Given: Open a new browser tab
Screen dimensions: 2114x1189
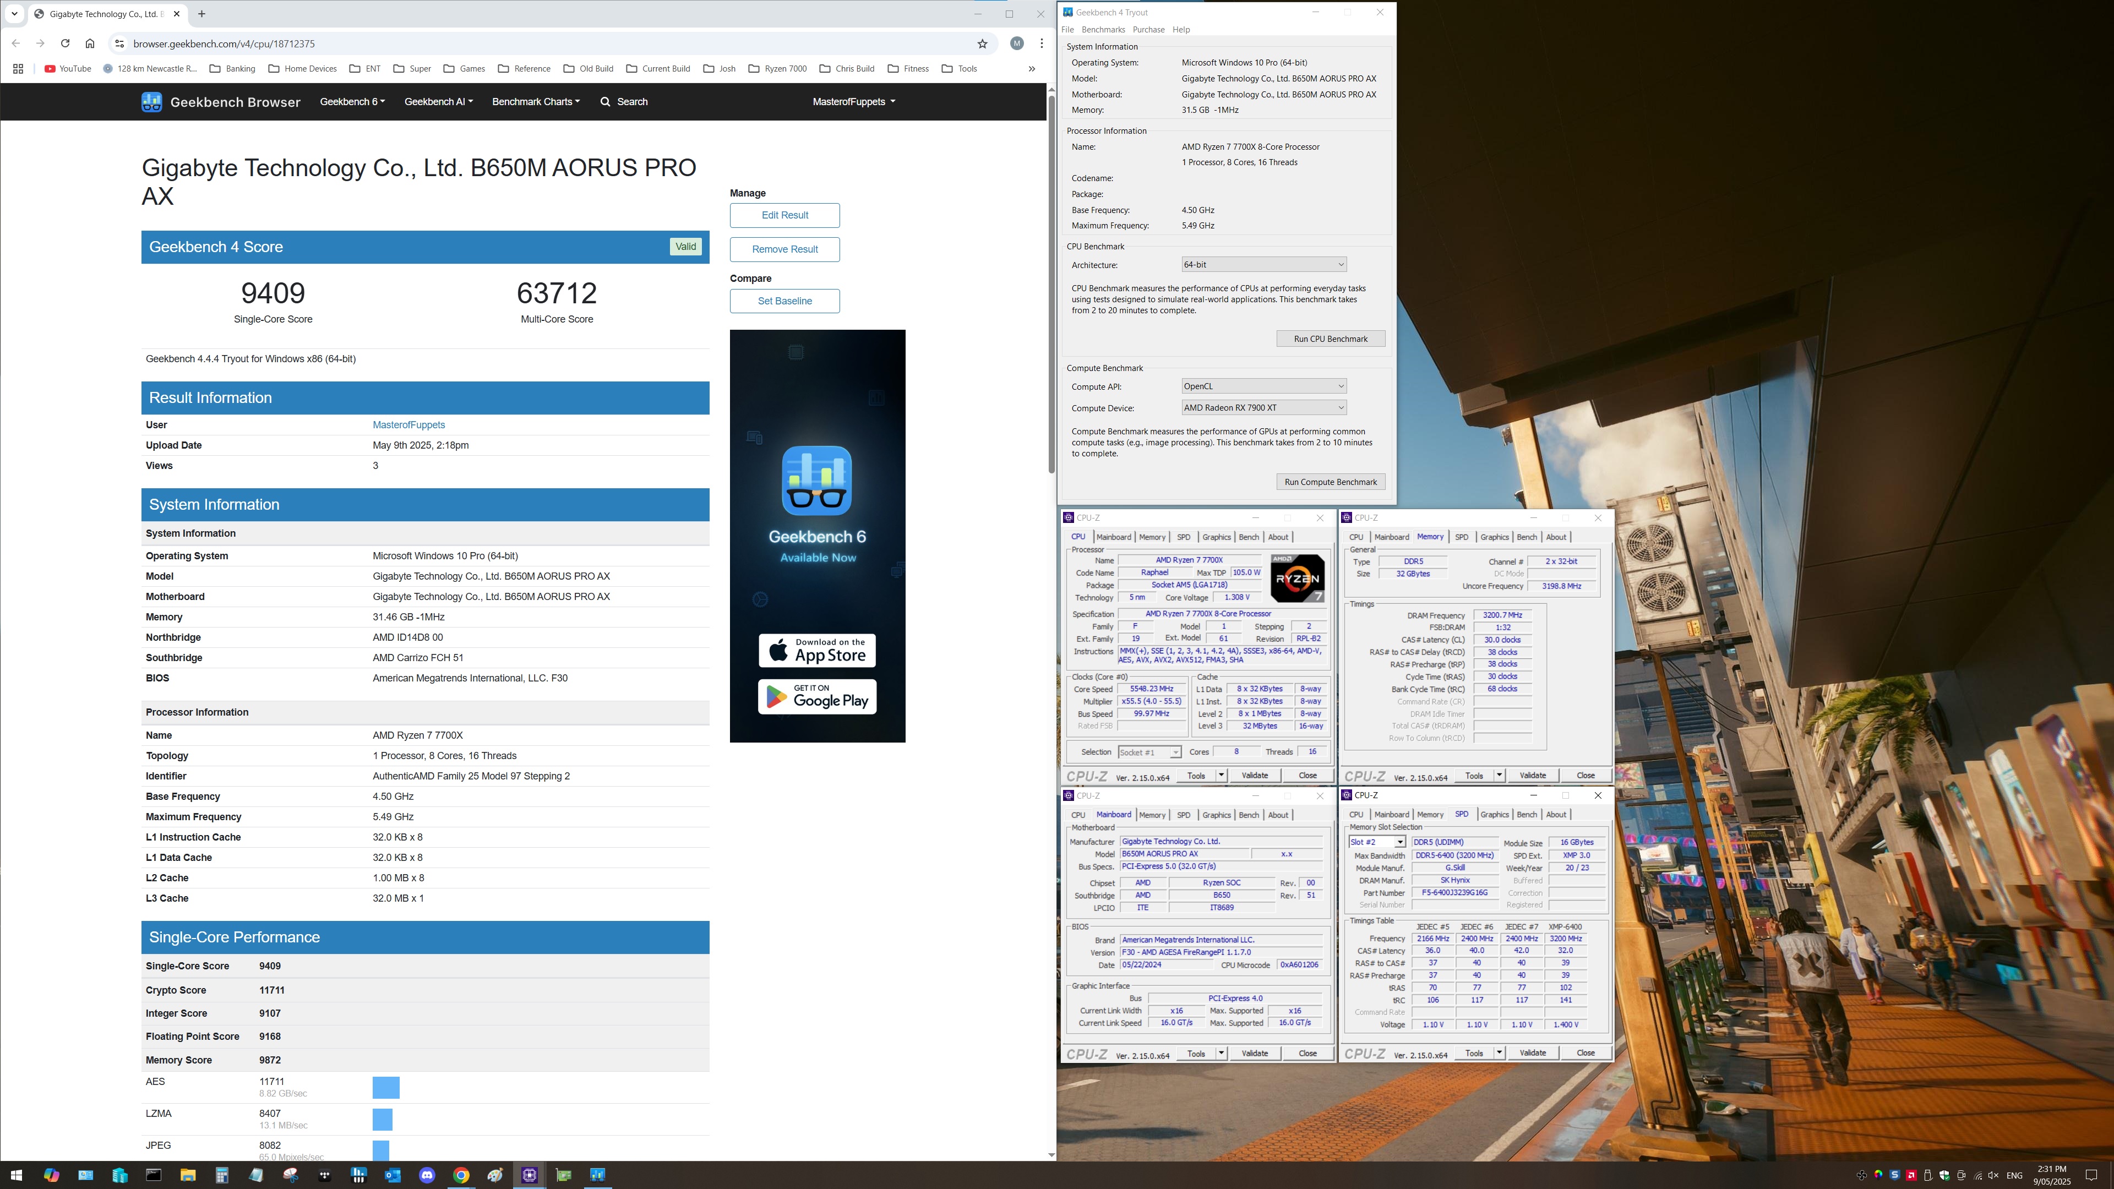Looking at the screenshot, I should pos(202,14).
